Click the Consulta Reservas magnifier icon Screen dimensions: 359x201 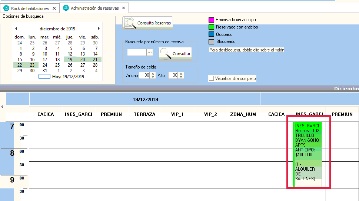(130, 23)
